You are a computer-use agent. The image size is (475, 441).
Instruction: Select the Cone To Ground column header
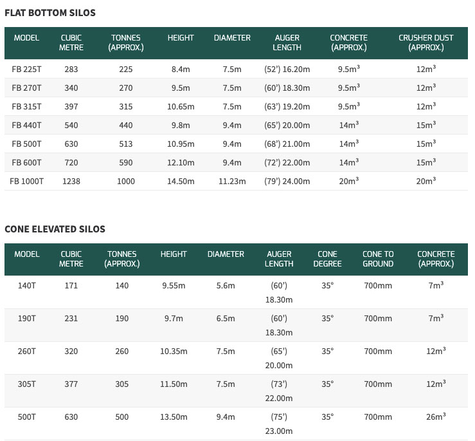pyautogui.click(x=378, y=259)
